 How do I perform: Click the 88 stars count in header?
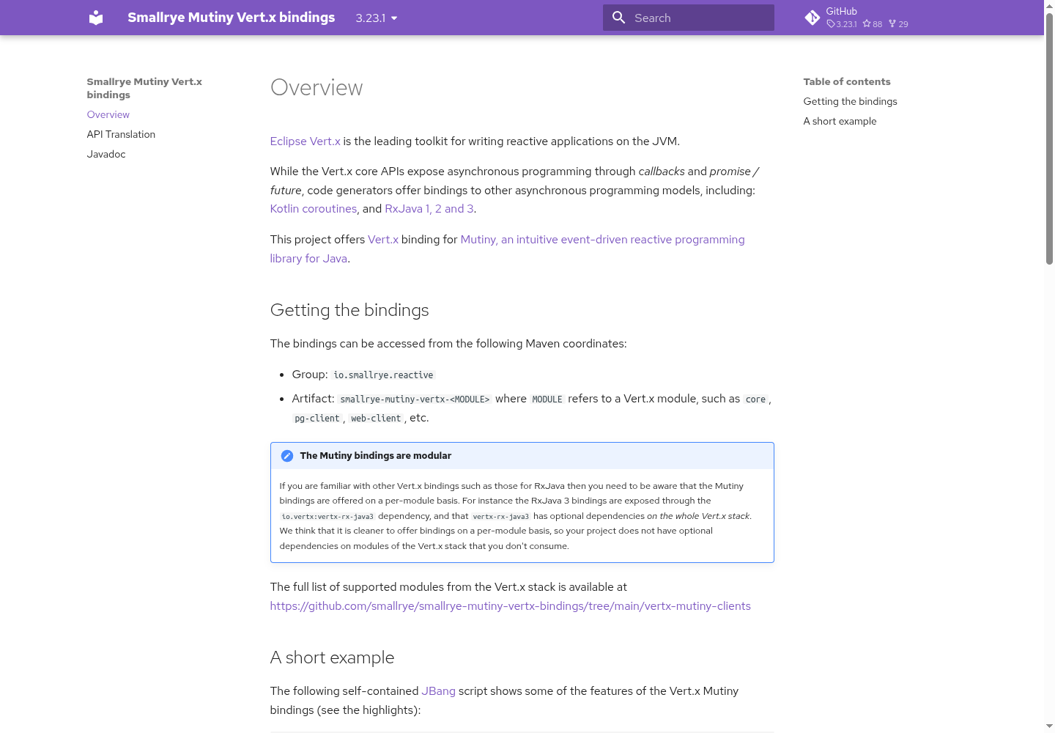pyautogui.click(x=873, y=24)
